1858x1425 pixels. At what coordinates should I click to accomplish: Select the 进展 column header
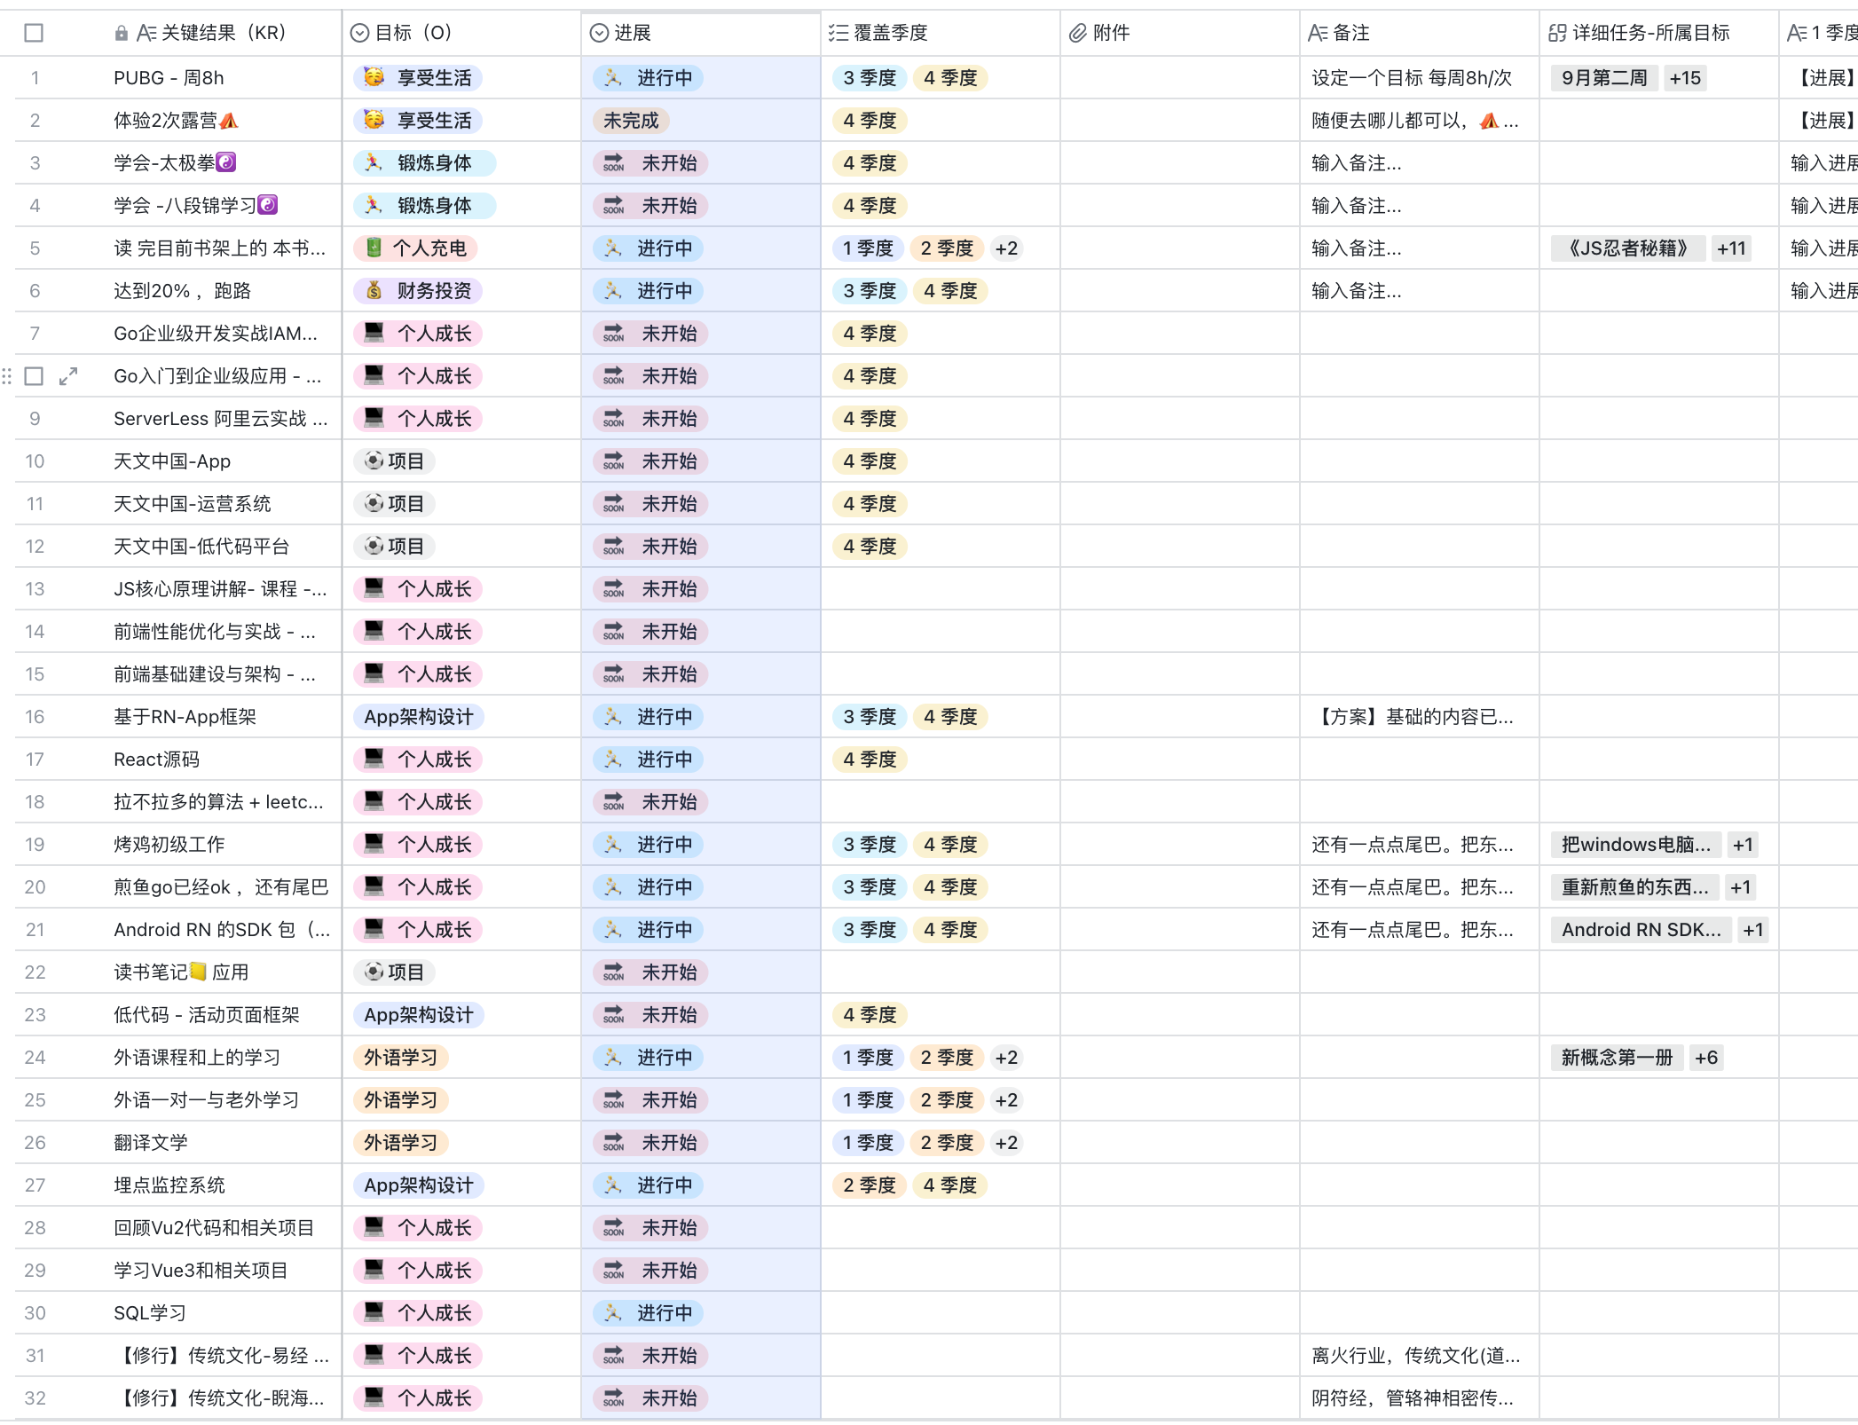coord(632,34)
